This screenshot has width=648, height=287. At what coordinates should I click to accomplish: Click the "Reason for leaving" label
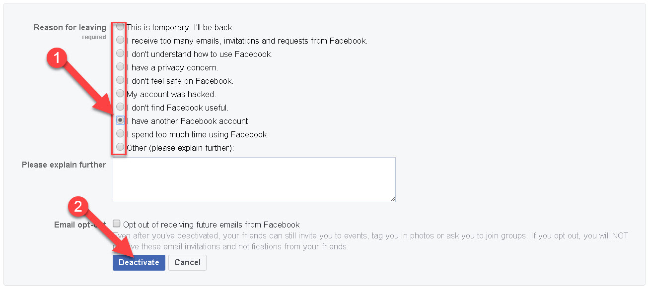[x=70, y=27]
